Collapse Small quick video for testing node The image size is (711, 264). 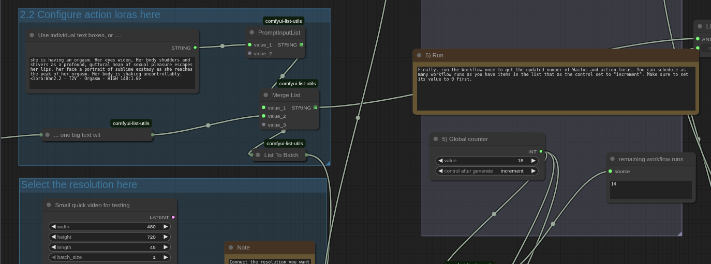pyautogui.click(x=49, y=205)
